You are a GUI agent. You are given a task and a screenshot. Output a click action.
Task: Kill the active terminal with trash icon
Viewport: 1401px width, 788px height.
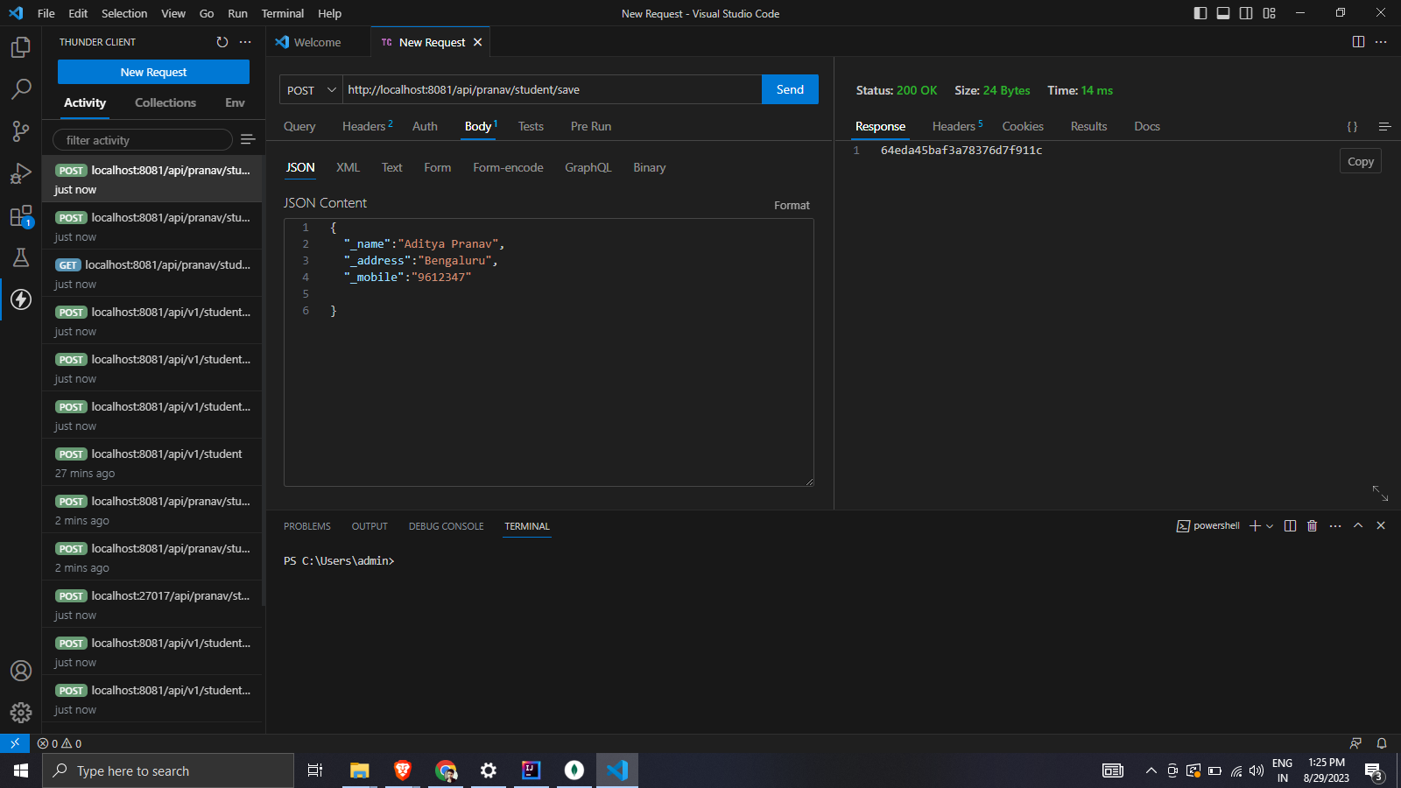point(1312,525)
